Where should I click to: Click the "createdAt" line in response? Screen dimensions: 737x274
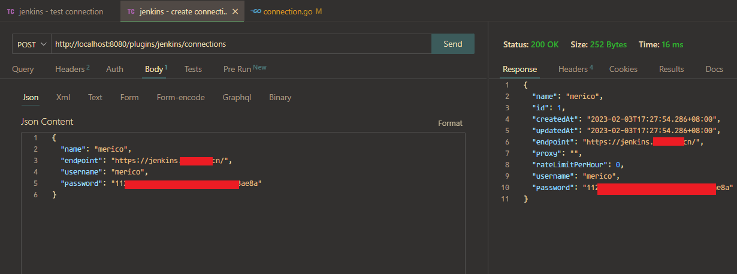[x=626, y=119]
